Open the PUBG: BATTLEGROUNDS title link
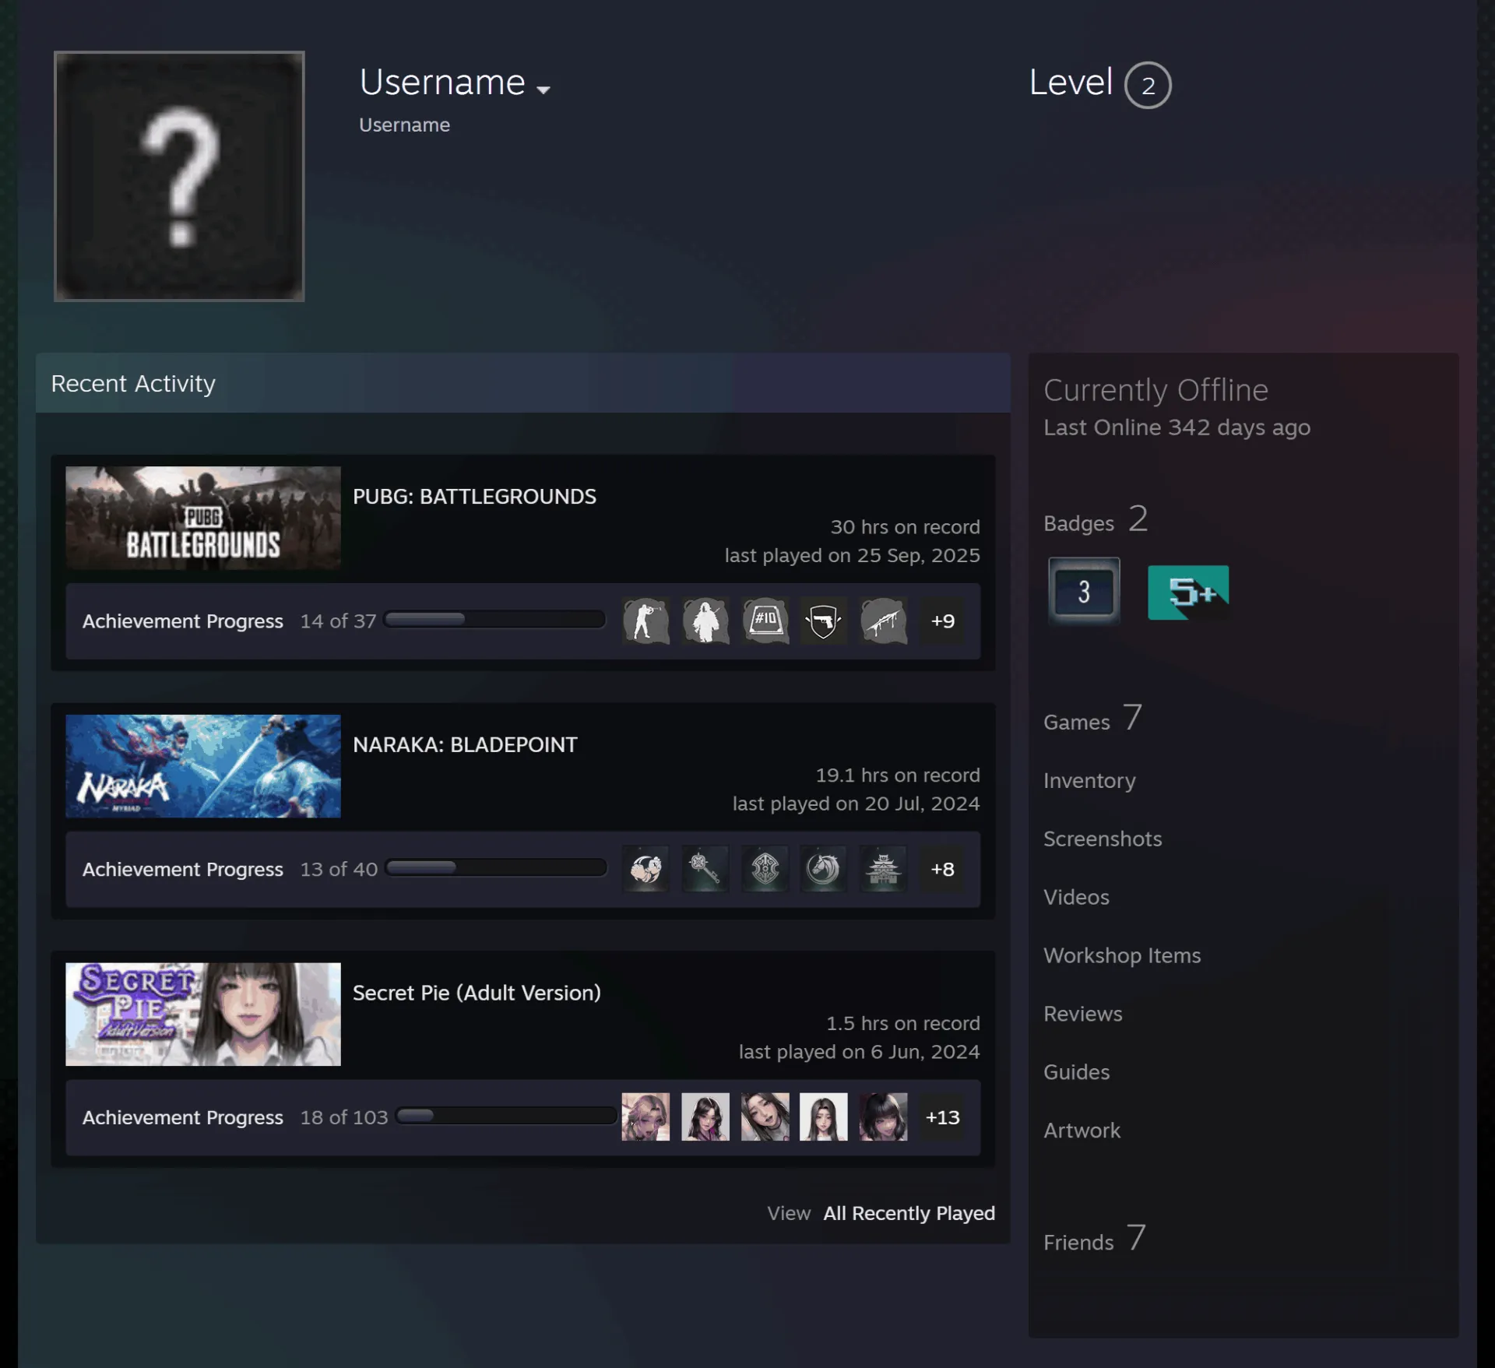Image resolution: width=1495 pixels, height=1368 pixels. point(474,497)
